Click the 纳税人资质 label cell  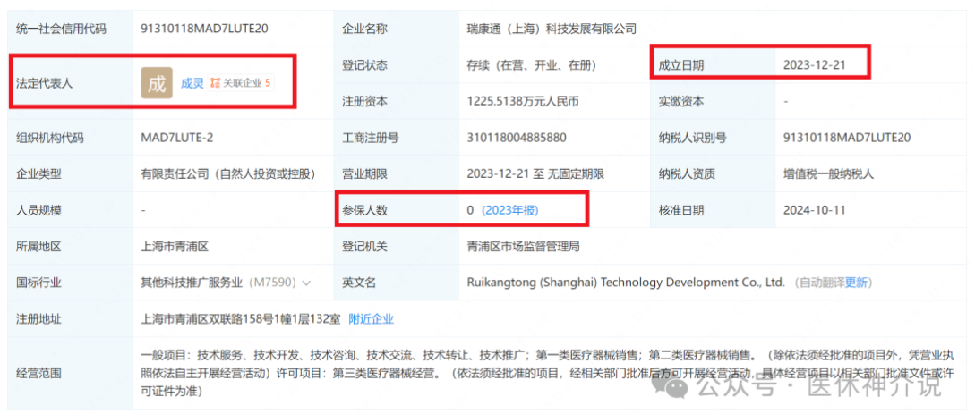pos(714,174)
